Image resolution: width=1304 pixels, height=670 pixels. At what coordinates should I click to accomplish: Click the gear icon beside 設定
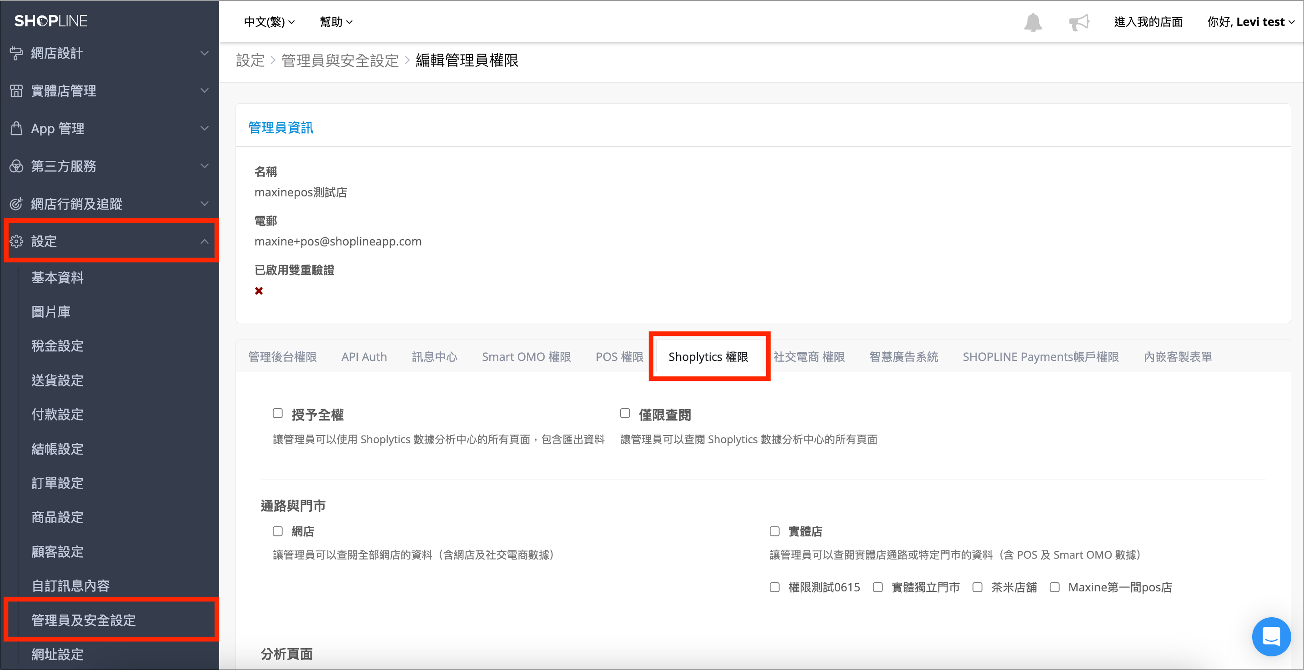(16, 241)
